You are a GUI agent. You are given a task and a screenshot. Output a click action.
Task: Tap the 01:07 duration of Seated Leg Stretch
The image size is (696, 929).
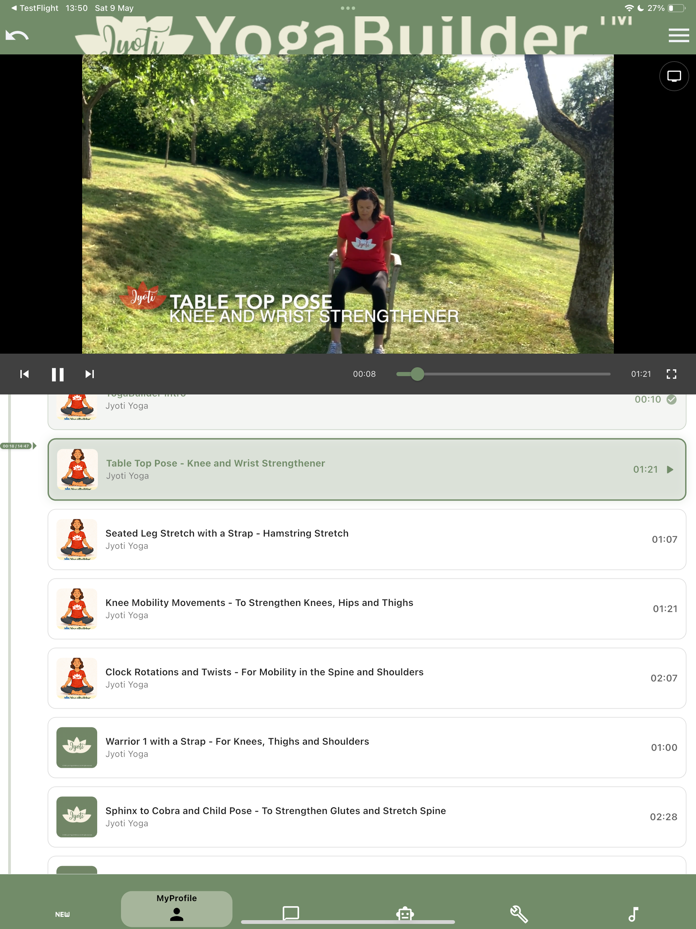[x=664, y=539]
